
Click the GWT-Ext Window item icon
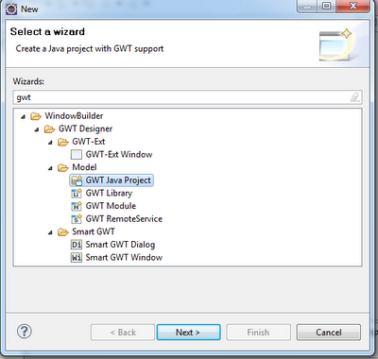point(77,155)
